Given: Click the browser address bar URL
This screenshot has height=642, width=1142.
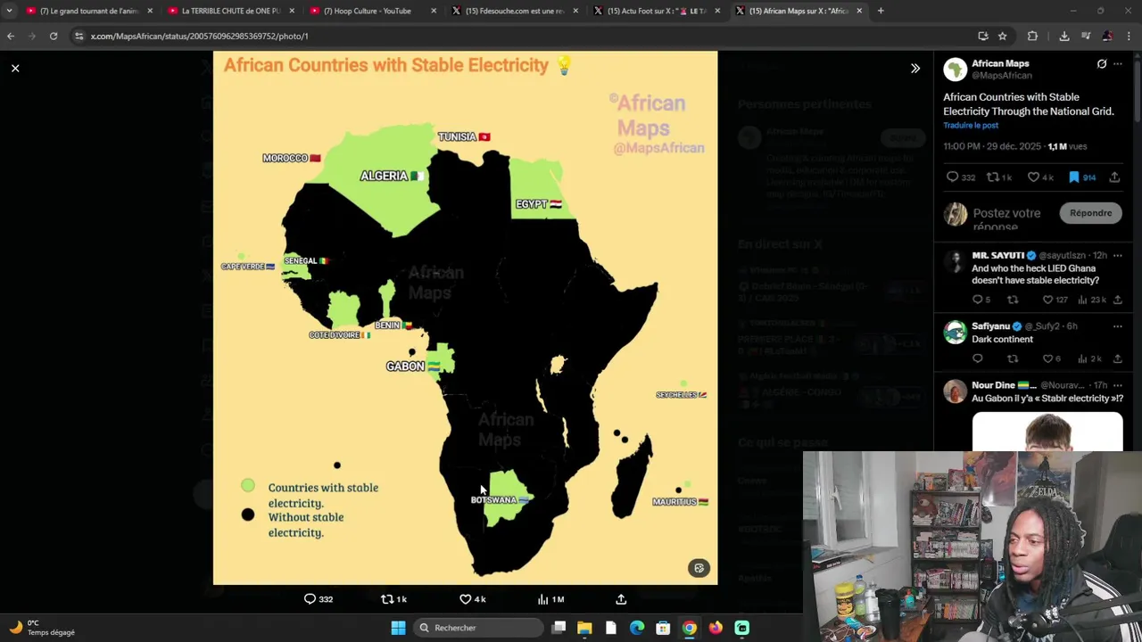Looking at the screenshot, I should (199, 36).
